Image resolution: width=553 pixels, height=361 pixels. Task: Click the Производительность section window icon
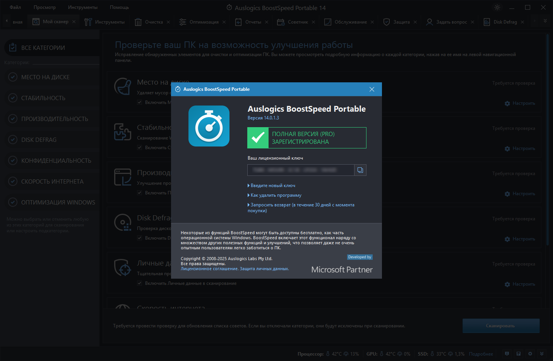tap(123, 177)
